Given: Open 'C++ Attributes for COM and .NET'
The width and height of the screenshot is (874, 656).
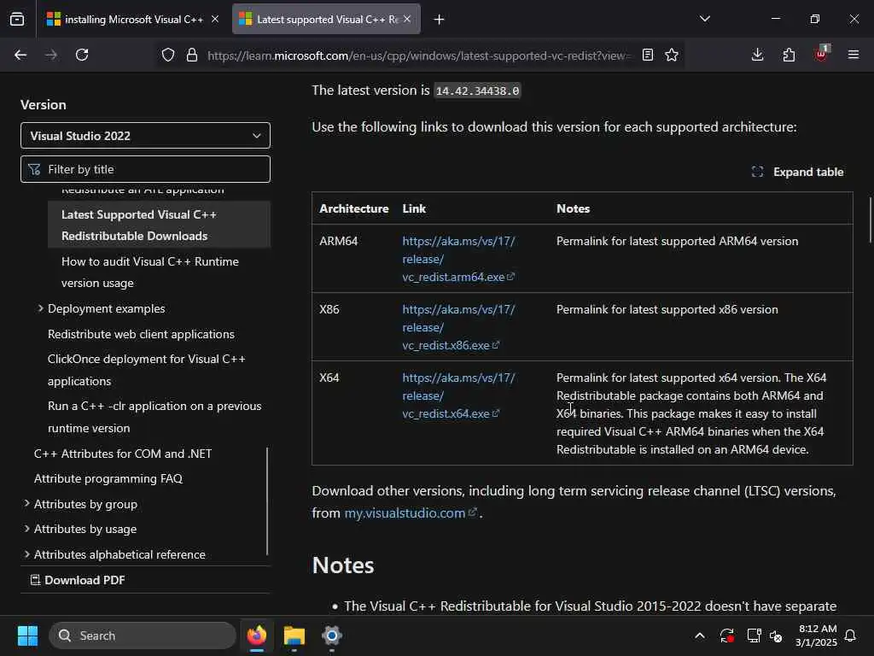Looking at the screenshot, I should pyautogui.click(x=123, y=454).
